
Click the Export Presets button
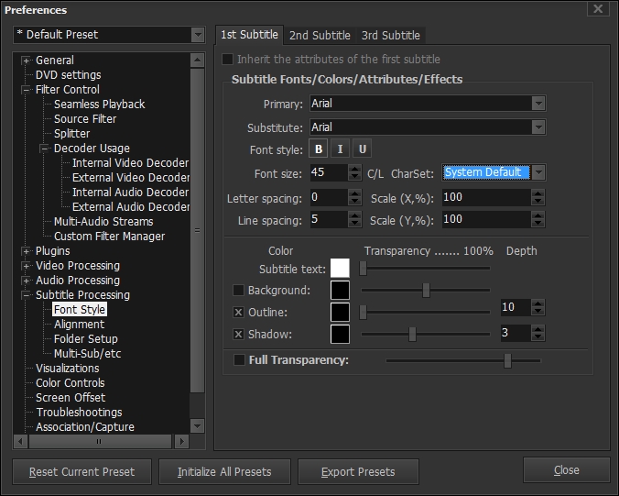tap(358, 472)
